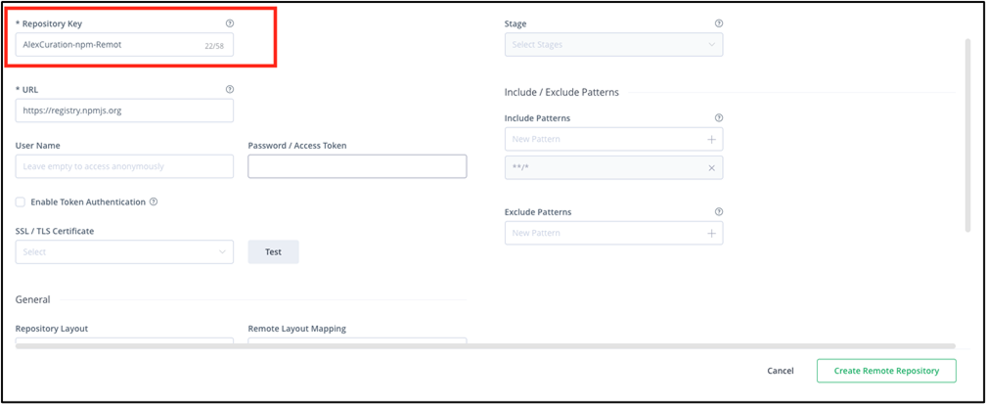The height and width of the screenshot is (404, 986).
Task: Remove the **/* include pattern
Action: (711, 168)
